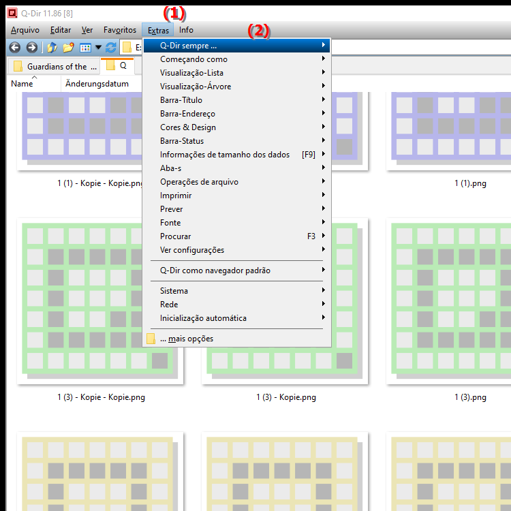
Task: Open the Arquivo menu
Action: pos(25,30)
